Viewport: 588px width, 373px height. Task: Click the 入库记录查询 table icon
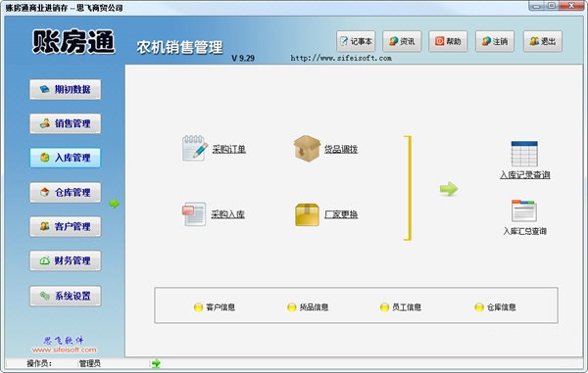(x=524, y=154)
